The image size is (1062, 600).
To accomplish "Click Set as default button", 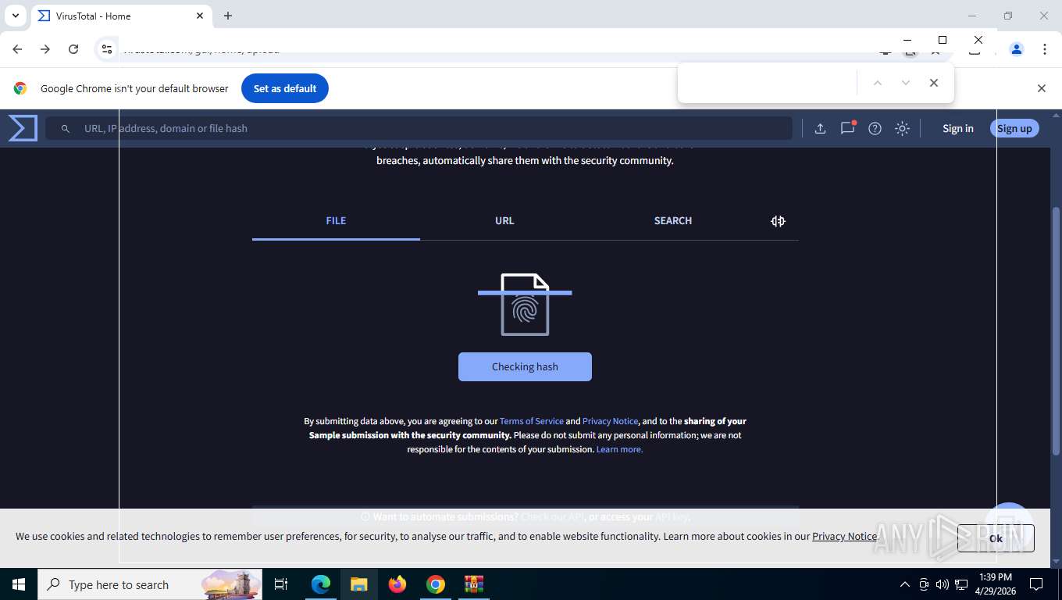I will (x=285, y=88).
